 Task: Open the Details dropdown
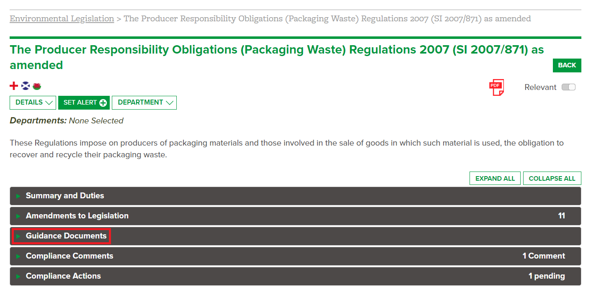[33, 102]
